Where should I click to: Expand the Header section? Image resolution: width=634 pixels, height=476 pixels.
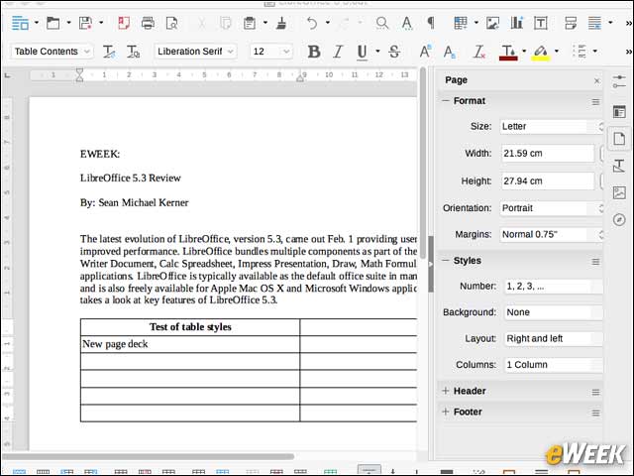(x=446, y=391)
